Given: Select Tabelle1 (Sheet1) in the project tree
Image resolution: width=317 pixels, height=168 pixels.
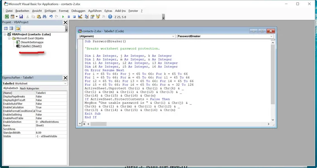Looking at the screenshot, I should click(31, 46).
